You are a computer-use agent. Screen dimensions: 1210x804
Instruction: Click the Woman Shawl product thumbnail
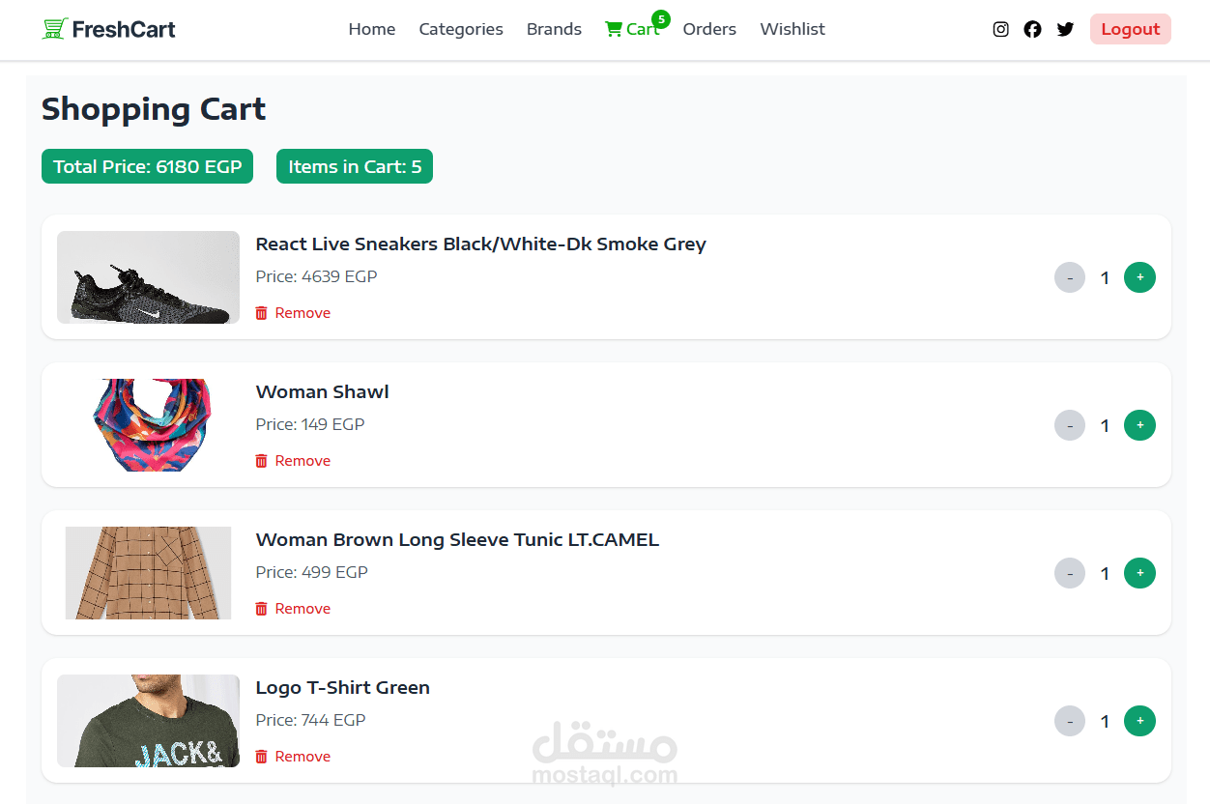coord(148,425)
